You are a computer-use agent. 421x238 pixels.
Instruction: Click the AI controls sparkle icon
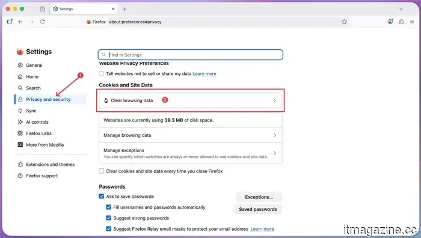pyautogui.click(x=20, y=122)
